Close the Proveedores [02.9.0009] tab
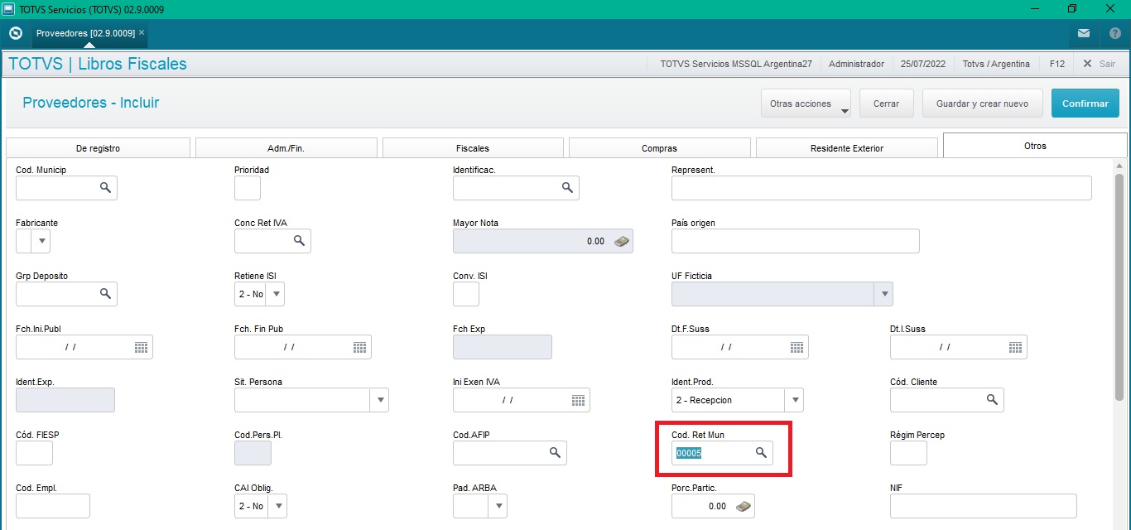The height and width of the screenshot is (530, 1131). click(142, 32)
